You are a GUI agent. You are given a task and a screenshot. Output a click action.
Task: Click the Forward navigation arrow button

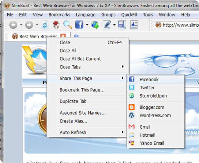point(29,25)
